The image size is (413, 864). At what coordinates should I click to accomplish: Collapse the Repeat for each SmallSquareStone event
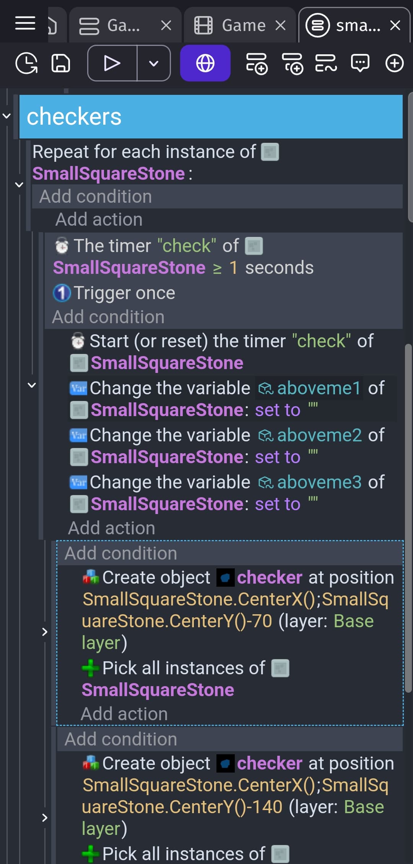tap(19, 185)
